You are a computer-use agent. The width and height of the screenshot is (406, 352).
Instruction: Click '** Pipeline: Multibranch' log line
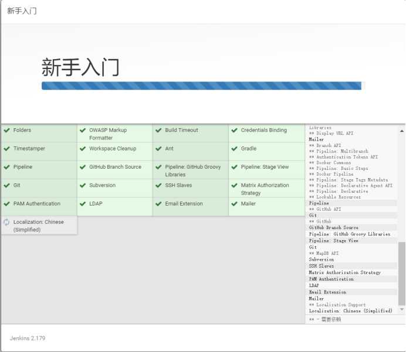coord(339,151)
